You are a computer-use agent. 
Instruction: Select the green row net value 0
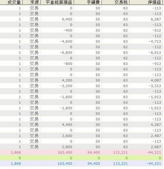[x=160, y=158]
